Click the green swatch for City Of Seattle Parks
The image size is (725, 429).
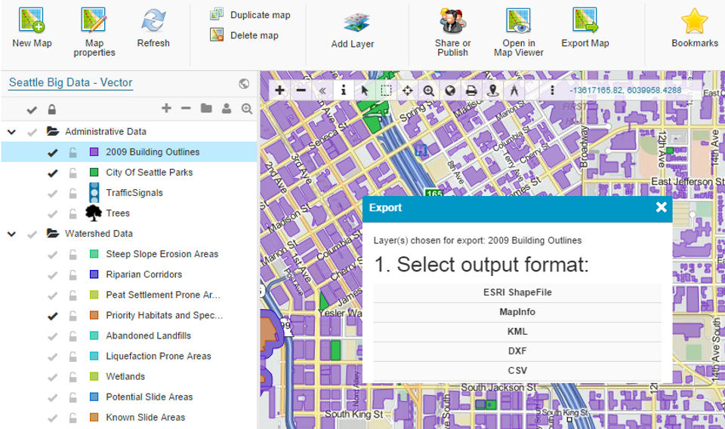tap(94, 172)
